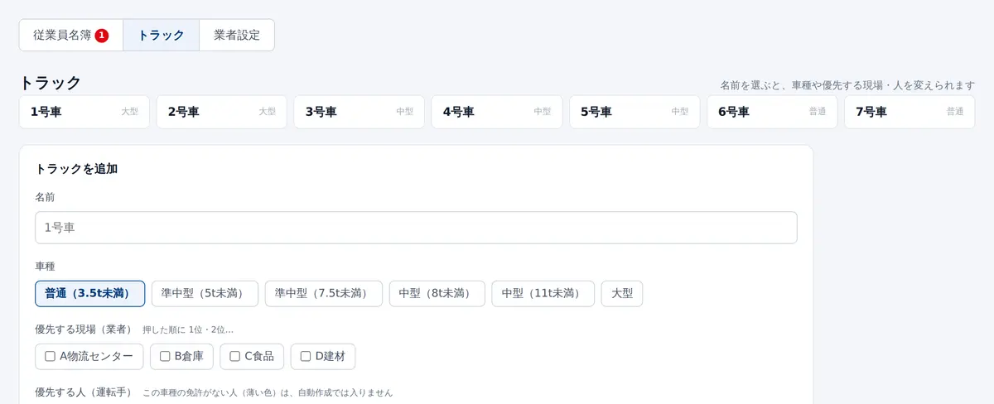Open the 従業員名簿 tab

pyautogui.click(x=71, y=36)
